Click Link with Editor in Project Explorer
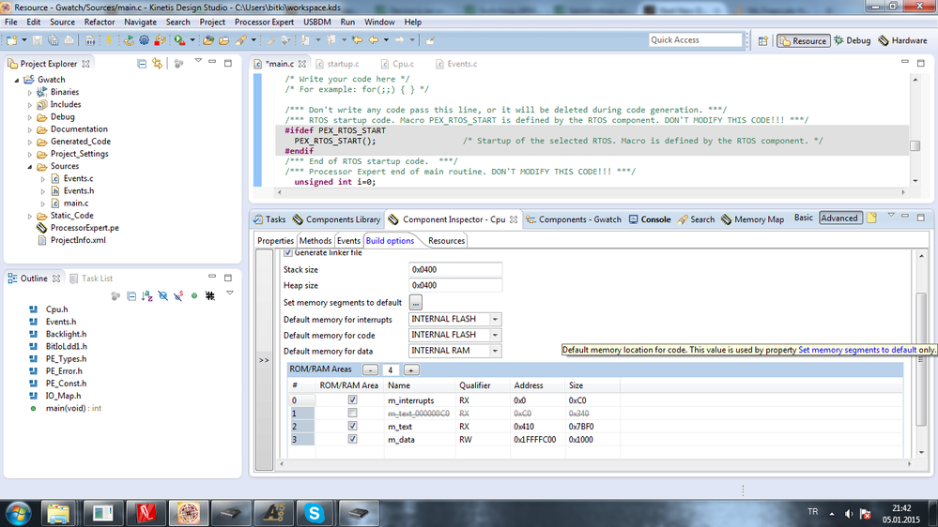 [158, 63]
